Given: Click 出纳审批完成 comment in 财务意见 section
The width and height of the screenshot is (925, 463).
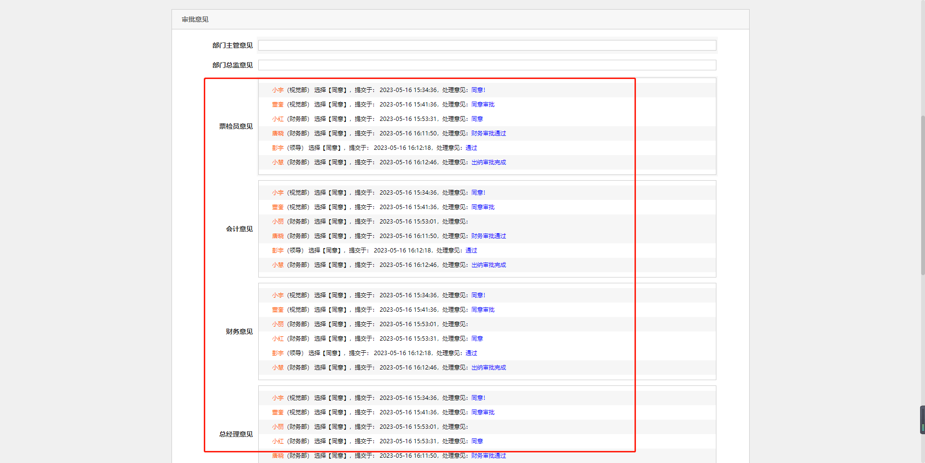Looking at the screenshot, I should pos(489,368).
